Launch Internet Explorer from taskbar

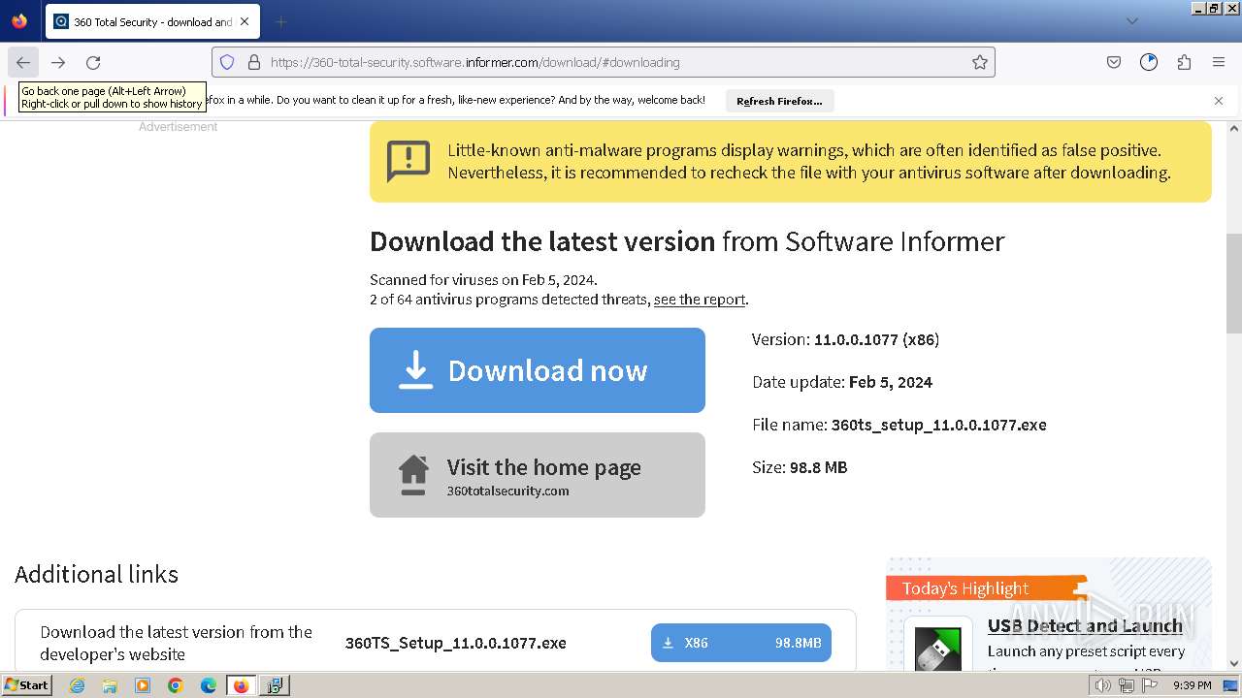click(78, 685)
